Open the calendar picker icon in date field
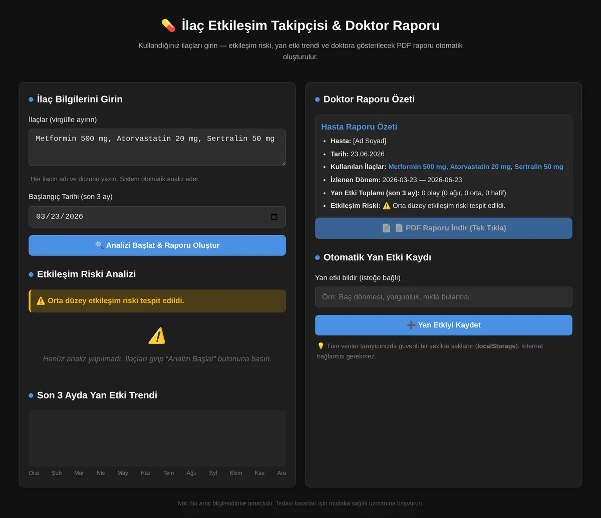Screen dimensions: 601x518 click(274, 217)
